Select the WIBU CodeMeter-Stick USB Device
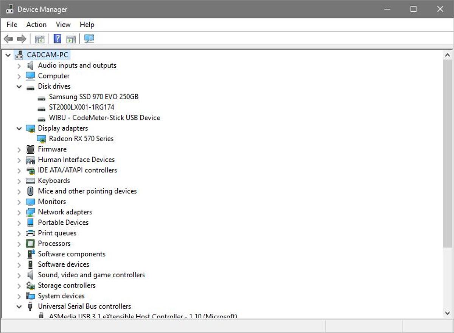Viewport: 454px width, 333px height. pyautogui.click(x=104, y=118)
